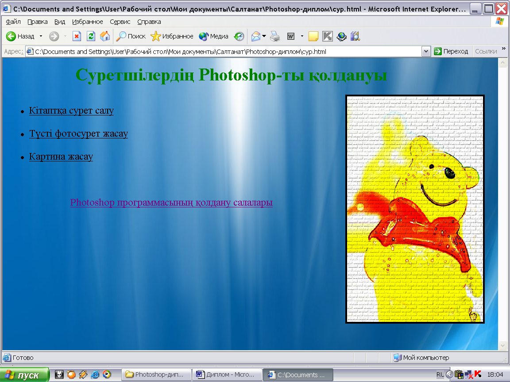
Task: Launch Internet Explorer from quick launch
Action: click(95, 374)
